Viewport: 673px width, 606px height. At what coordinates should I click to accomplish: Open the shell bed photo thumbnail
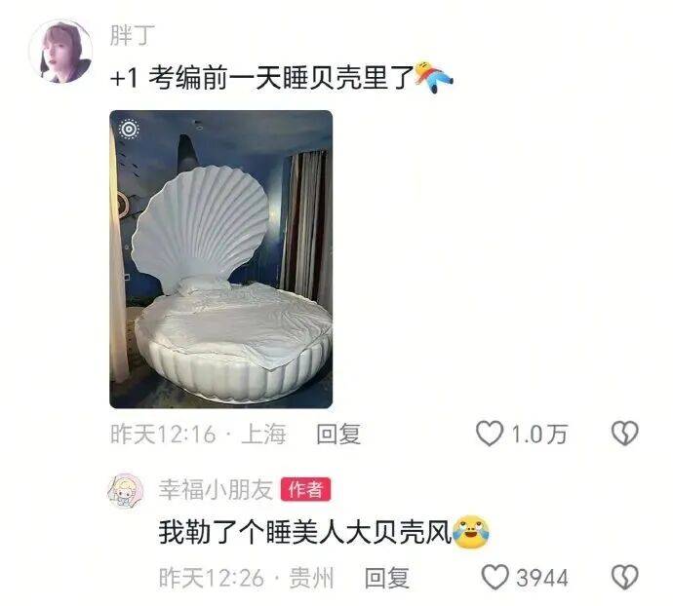point(221,259)
